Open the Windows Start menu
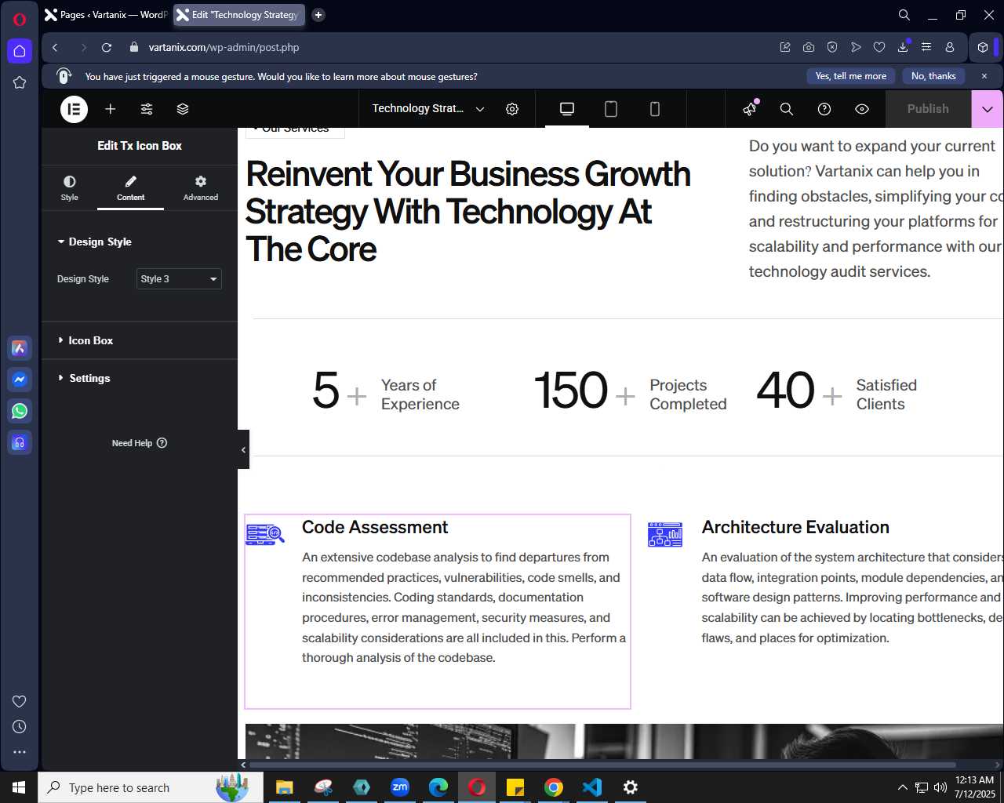The image size is (1004, 803). click(x=19, y=787)
